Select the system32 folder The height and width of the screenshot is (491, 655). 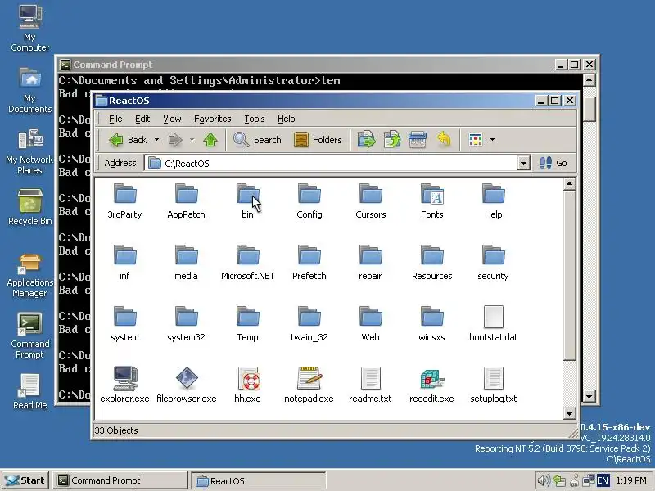point(186,324)
